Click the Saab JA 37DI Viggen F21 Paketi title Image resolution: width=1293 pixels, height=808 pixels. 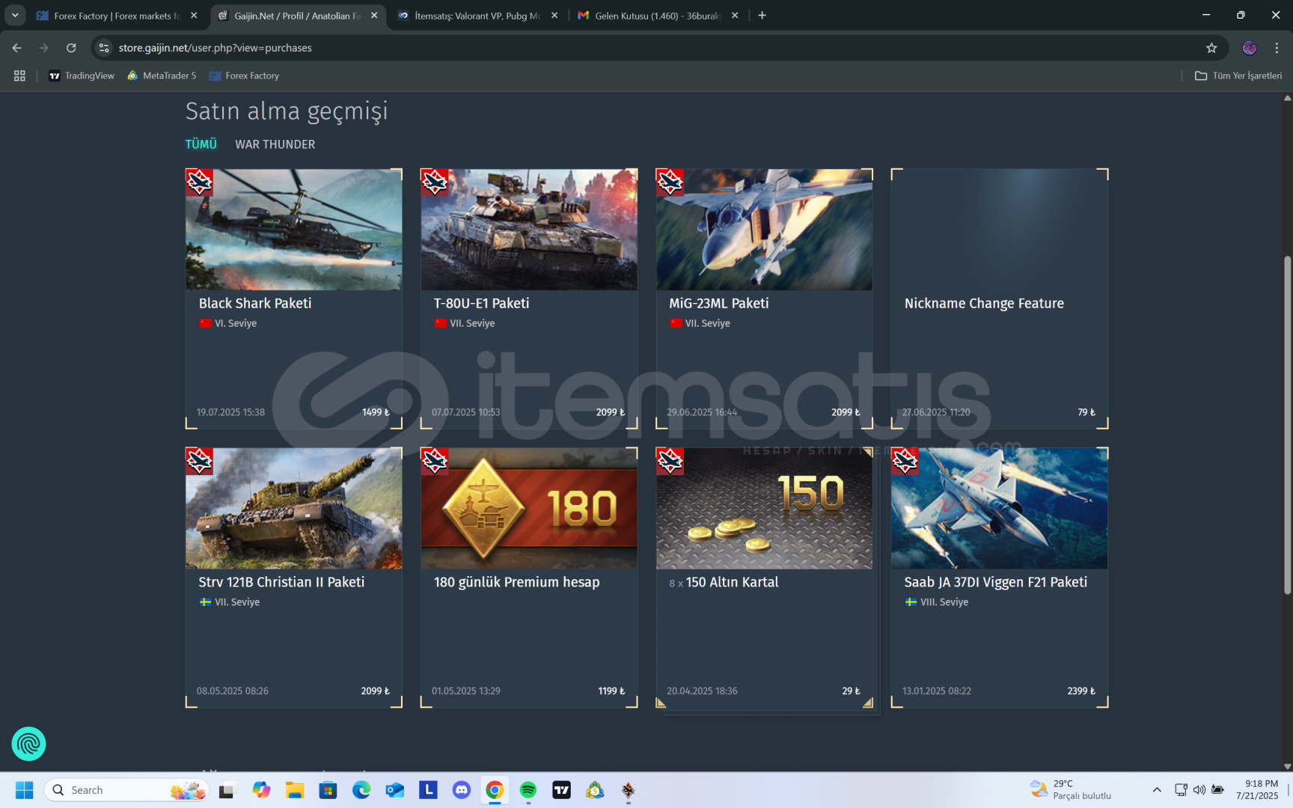pyautogui.click(x=996, y=582)
